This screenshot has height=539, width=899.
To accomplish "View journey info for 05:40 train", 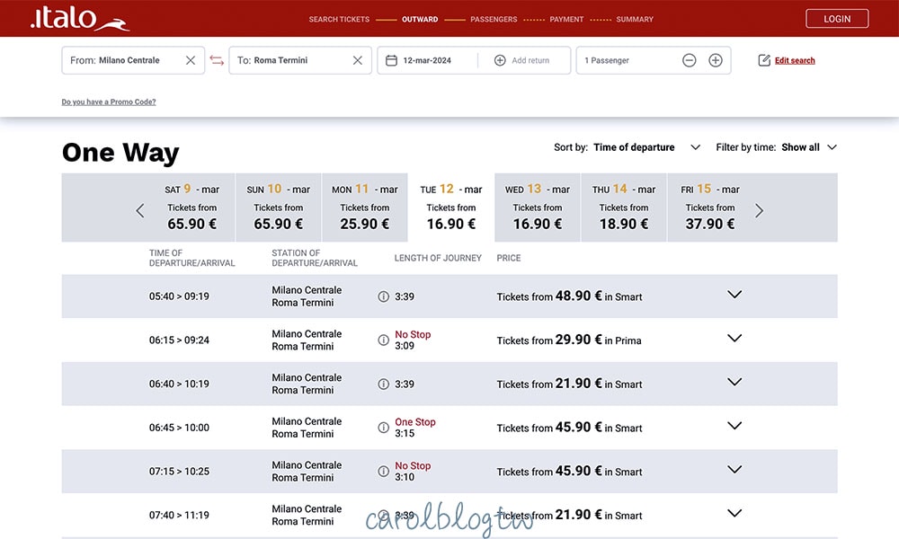I will coord(384,296).
